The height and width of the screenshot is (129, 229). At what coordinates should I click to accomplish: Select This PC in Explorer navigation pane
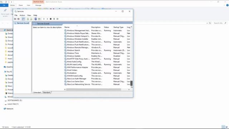(x=8, y=72)
